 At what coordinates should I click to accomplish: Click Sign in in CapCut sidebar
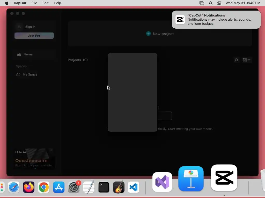coord(30,27)
